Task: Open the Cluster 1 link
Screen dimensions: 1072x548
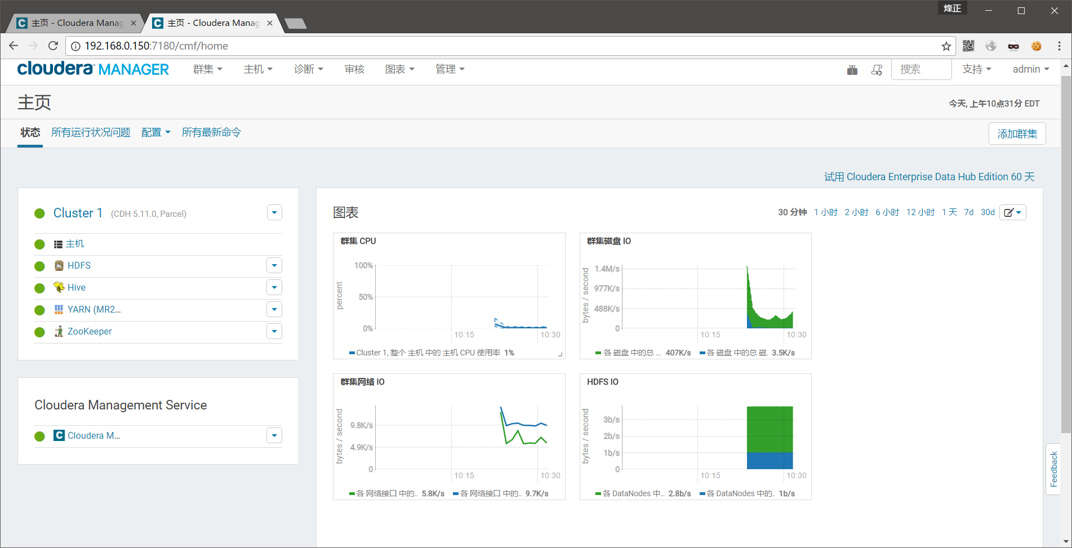Action: pos(78,213)
